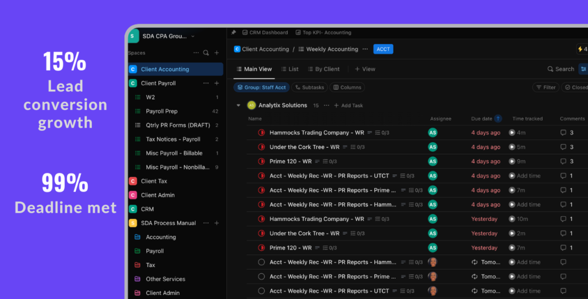Click the AS assignee avatar on Prime 120 - WR
Viewport: 588px width, 299px height.
tap(432, 162)
